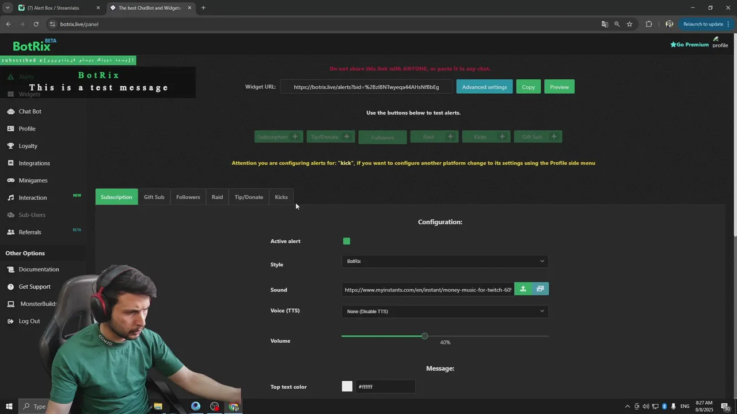This screenshot has width=737, height=414.
Task: Switch to the Raid tab
Action: point(217,197)
